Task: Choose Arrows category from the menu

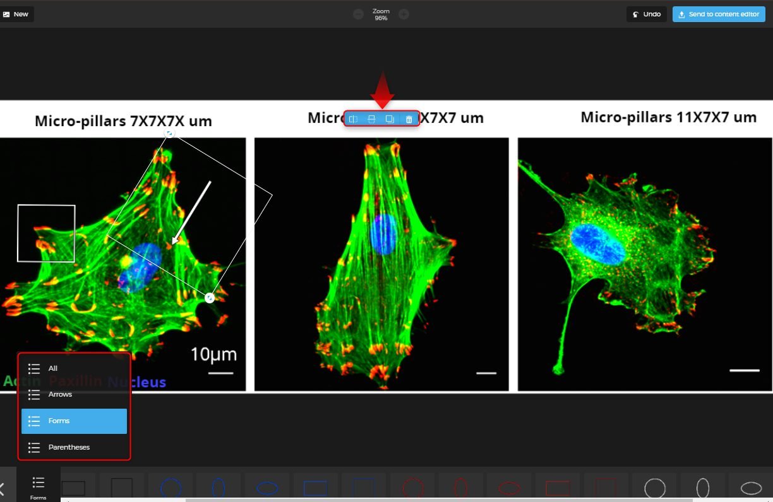Action: pyautogui.click(x=75, y=395)
